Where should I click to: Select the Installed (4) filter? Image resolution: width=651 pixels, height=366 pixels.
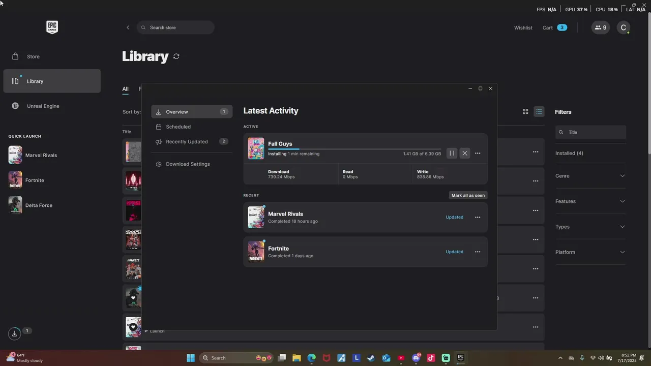pyautogui.click(x=569, y=153)
